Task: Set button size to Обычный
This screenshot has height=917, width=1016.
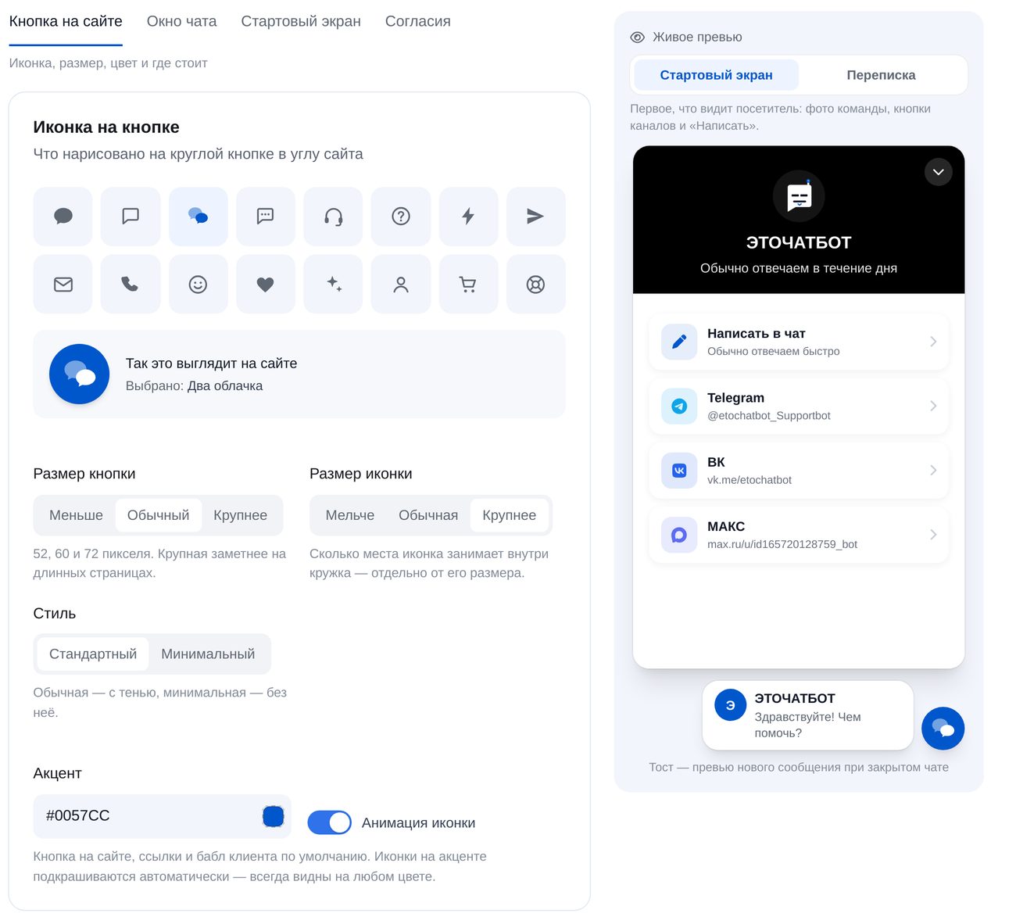Action: [x=159, y=515]
